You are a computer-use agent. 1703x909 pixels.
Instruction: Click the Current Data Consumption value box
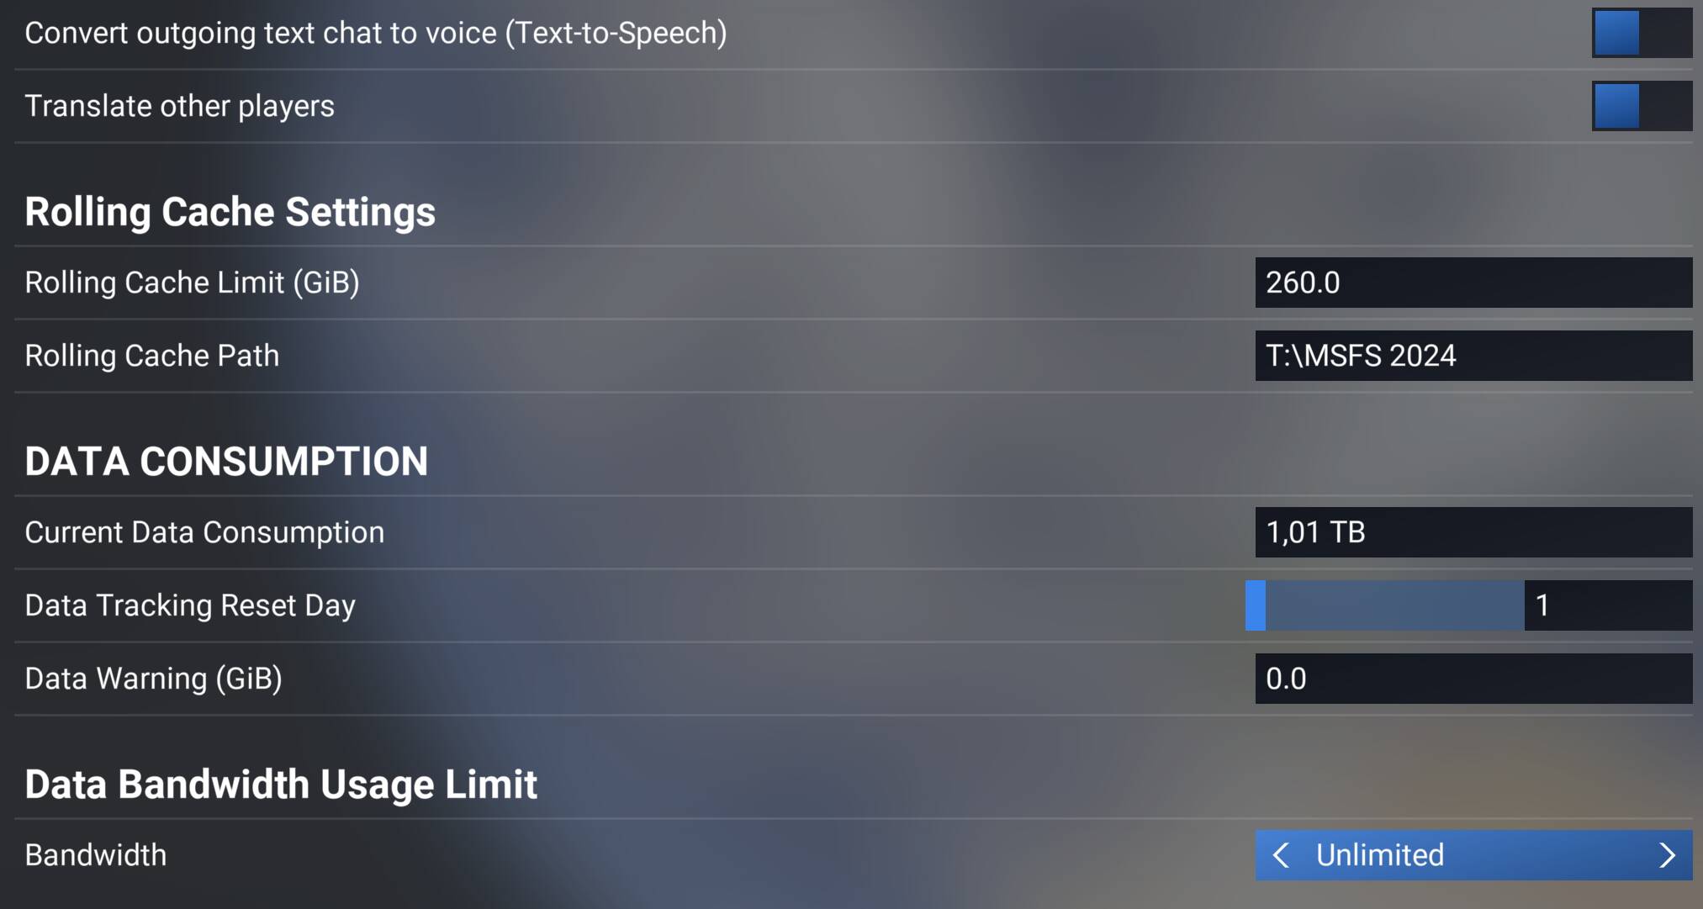(x=1473, y=532)
